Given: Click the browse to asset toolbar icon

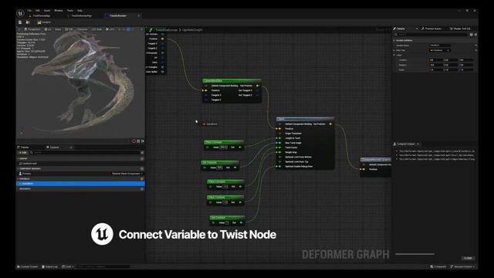Looking at the screenshot, I should pyautogui.click(x=28, y=22).
